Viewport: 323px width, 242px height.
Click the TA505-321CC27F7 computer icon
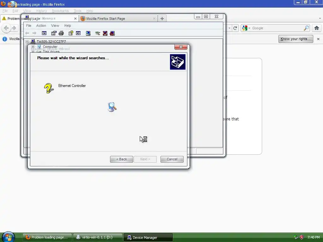coord(33,42)
